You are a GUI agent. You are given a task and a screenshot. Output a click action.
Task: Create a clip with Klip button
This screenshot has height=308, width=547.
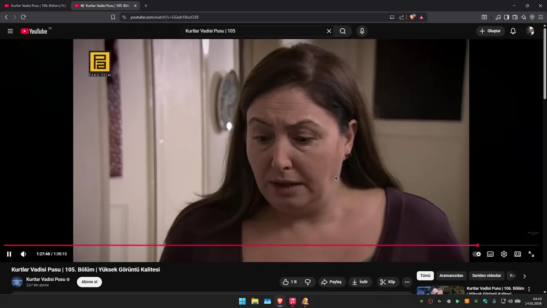pos(388,282)
